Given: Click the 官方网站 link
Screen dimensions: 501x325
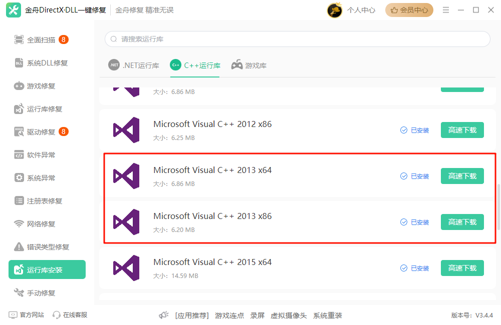Looking at the screenshot, I should [x=27, y=315].
